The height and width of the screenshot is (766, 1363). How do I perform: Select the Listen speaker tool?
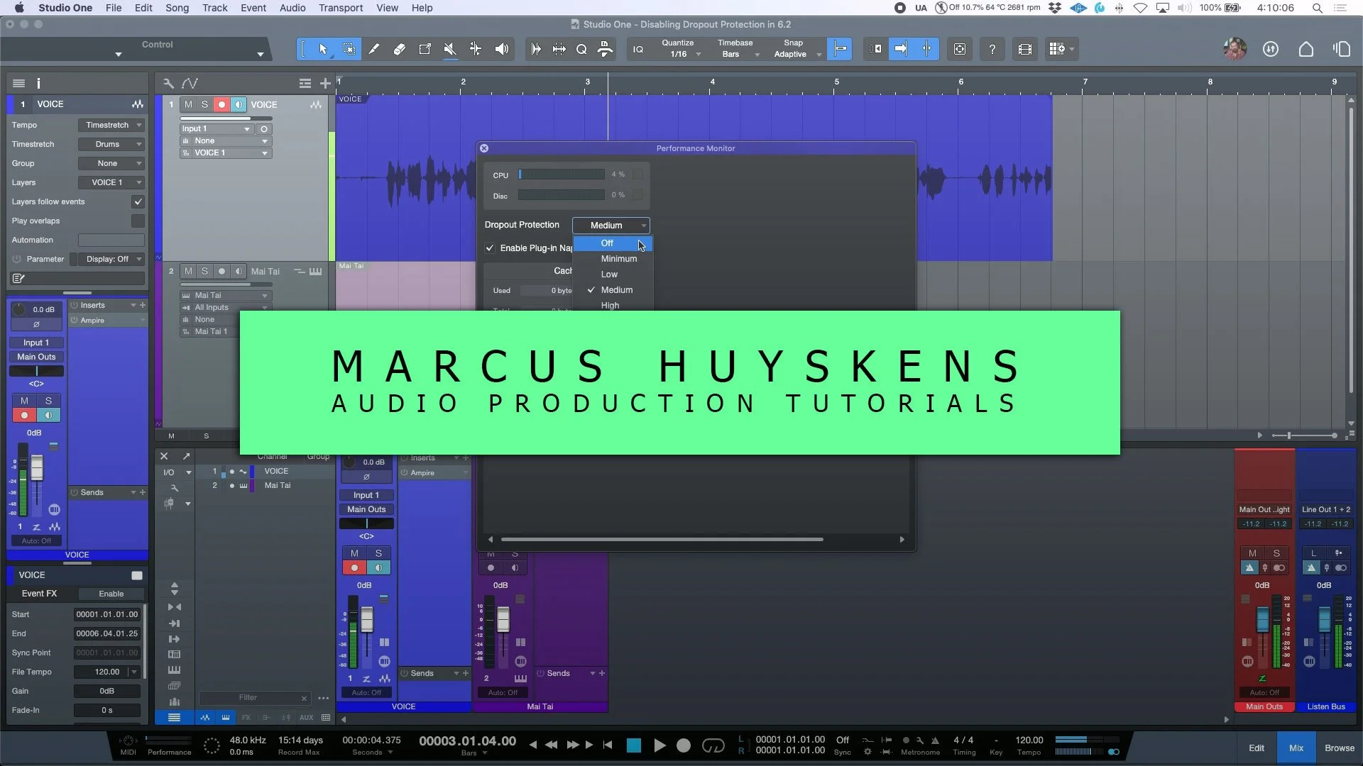pos(501,49)
